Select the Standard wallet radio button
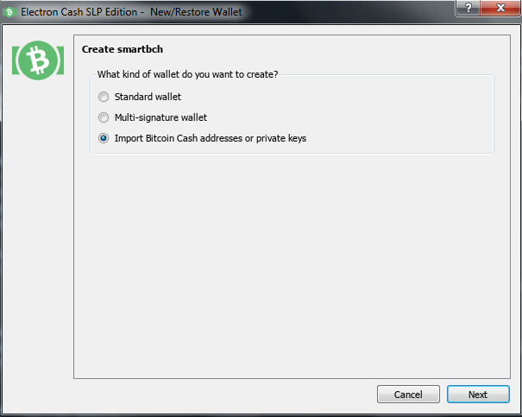522x417 pixels. click(104, 97)
